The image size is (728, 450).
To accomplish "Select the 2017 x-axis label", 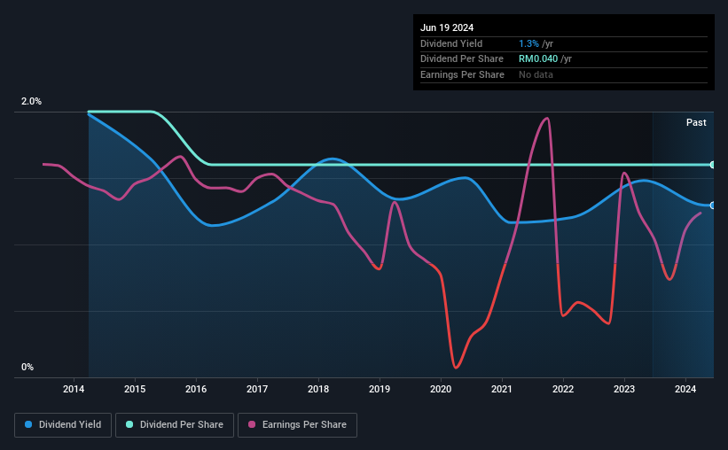I will (257, 389).
